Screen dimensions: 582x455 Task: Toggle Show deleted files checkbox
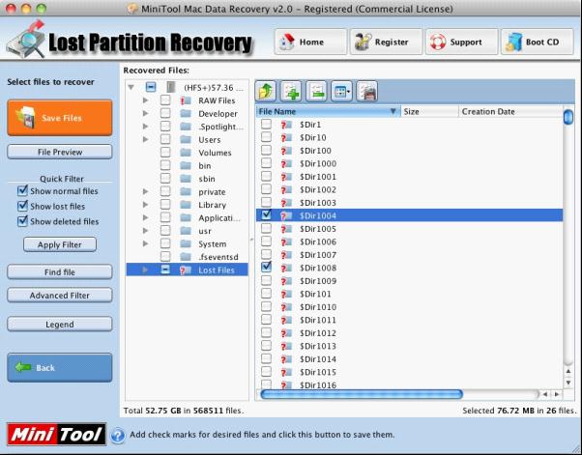coord(22,222)
